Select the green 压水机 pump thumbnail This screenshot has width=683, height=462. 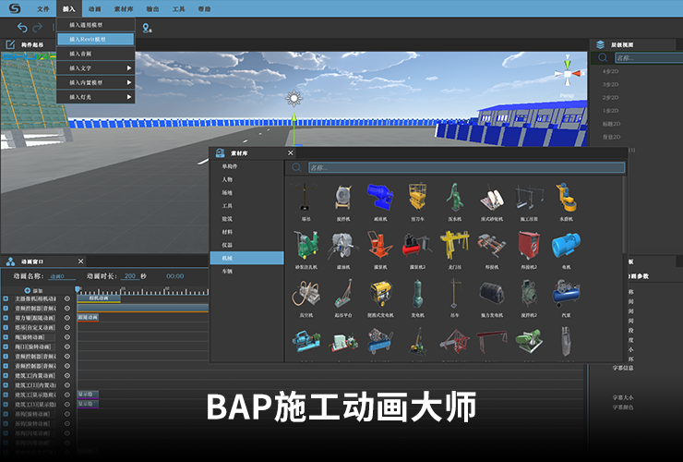pyautogui.click(x=454, y=197)
